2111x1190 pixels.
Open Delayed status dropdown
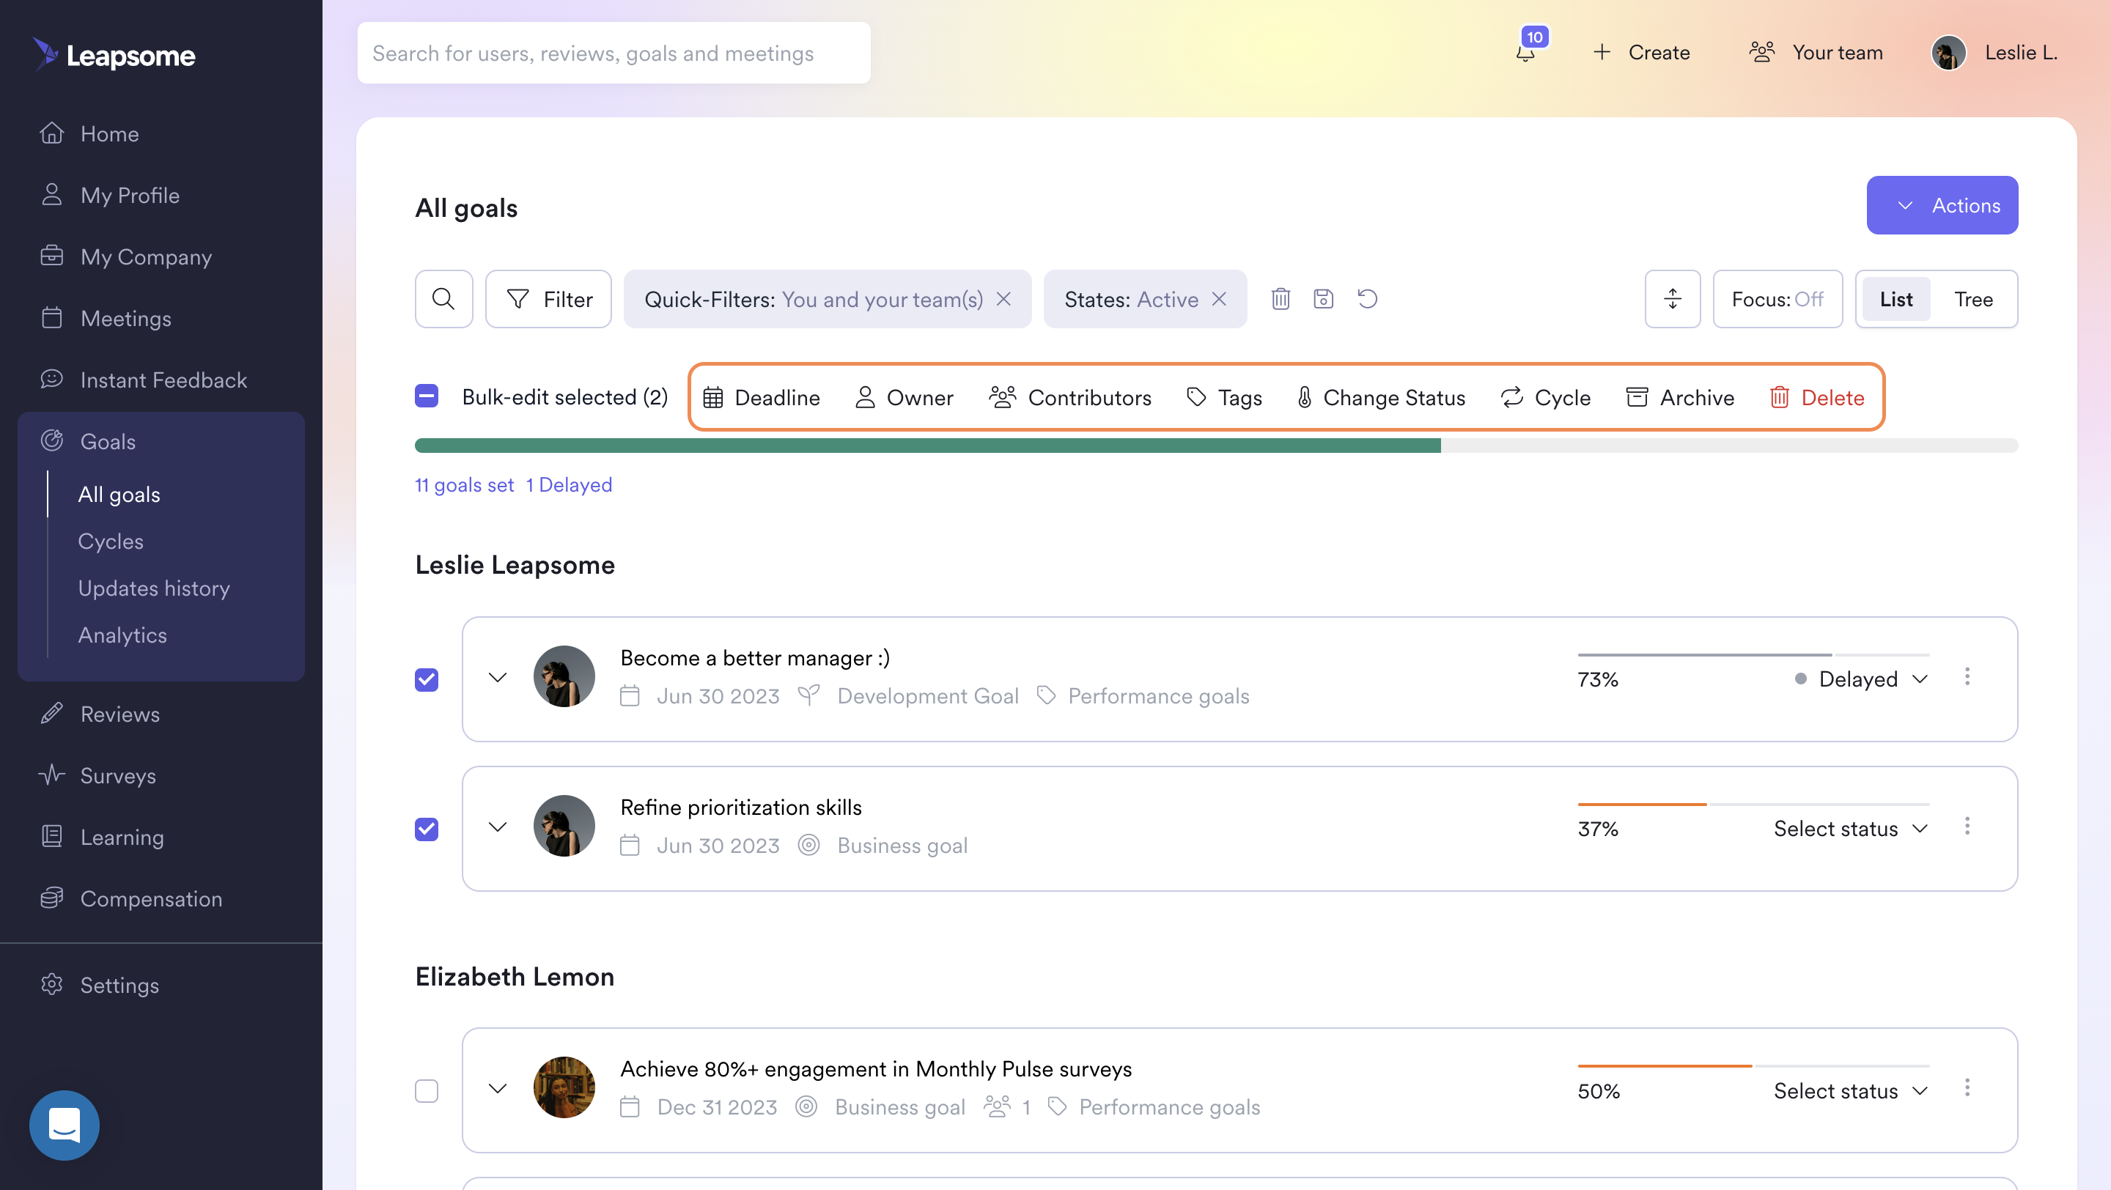coord(1860,679)
